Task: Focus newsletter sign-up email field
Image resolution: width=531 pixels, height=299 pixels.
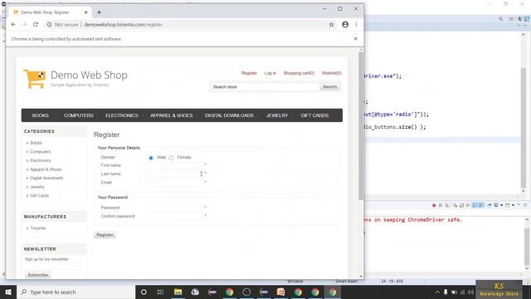Action: [x=52, y=266]
